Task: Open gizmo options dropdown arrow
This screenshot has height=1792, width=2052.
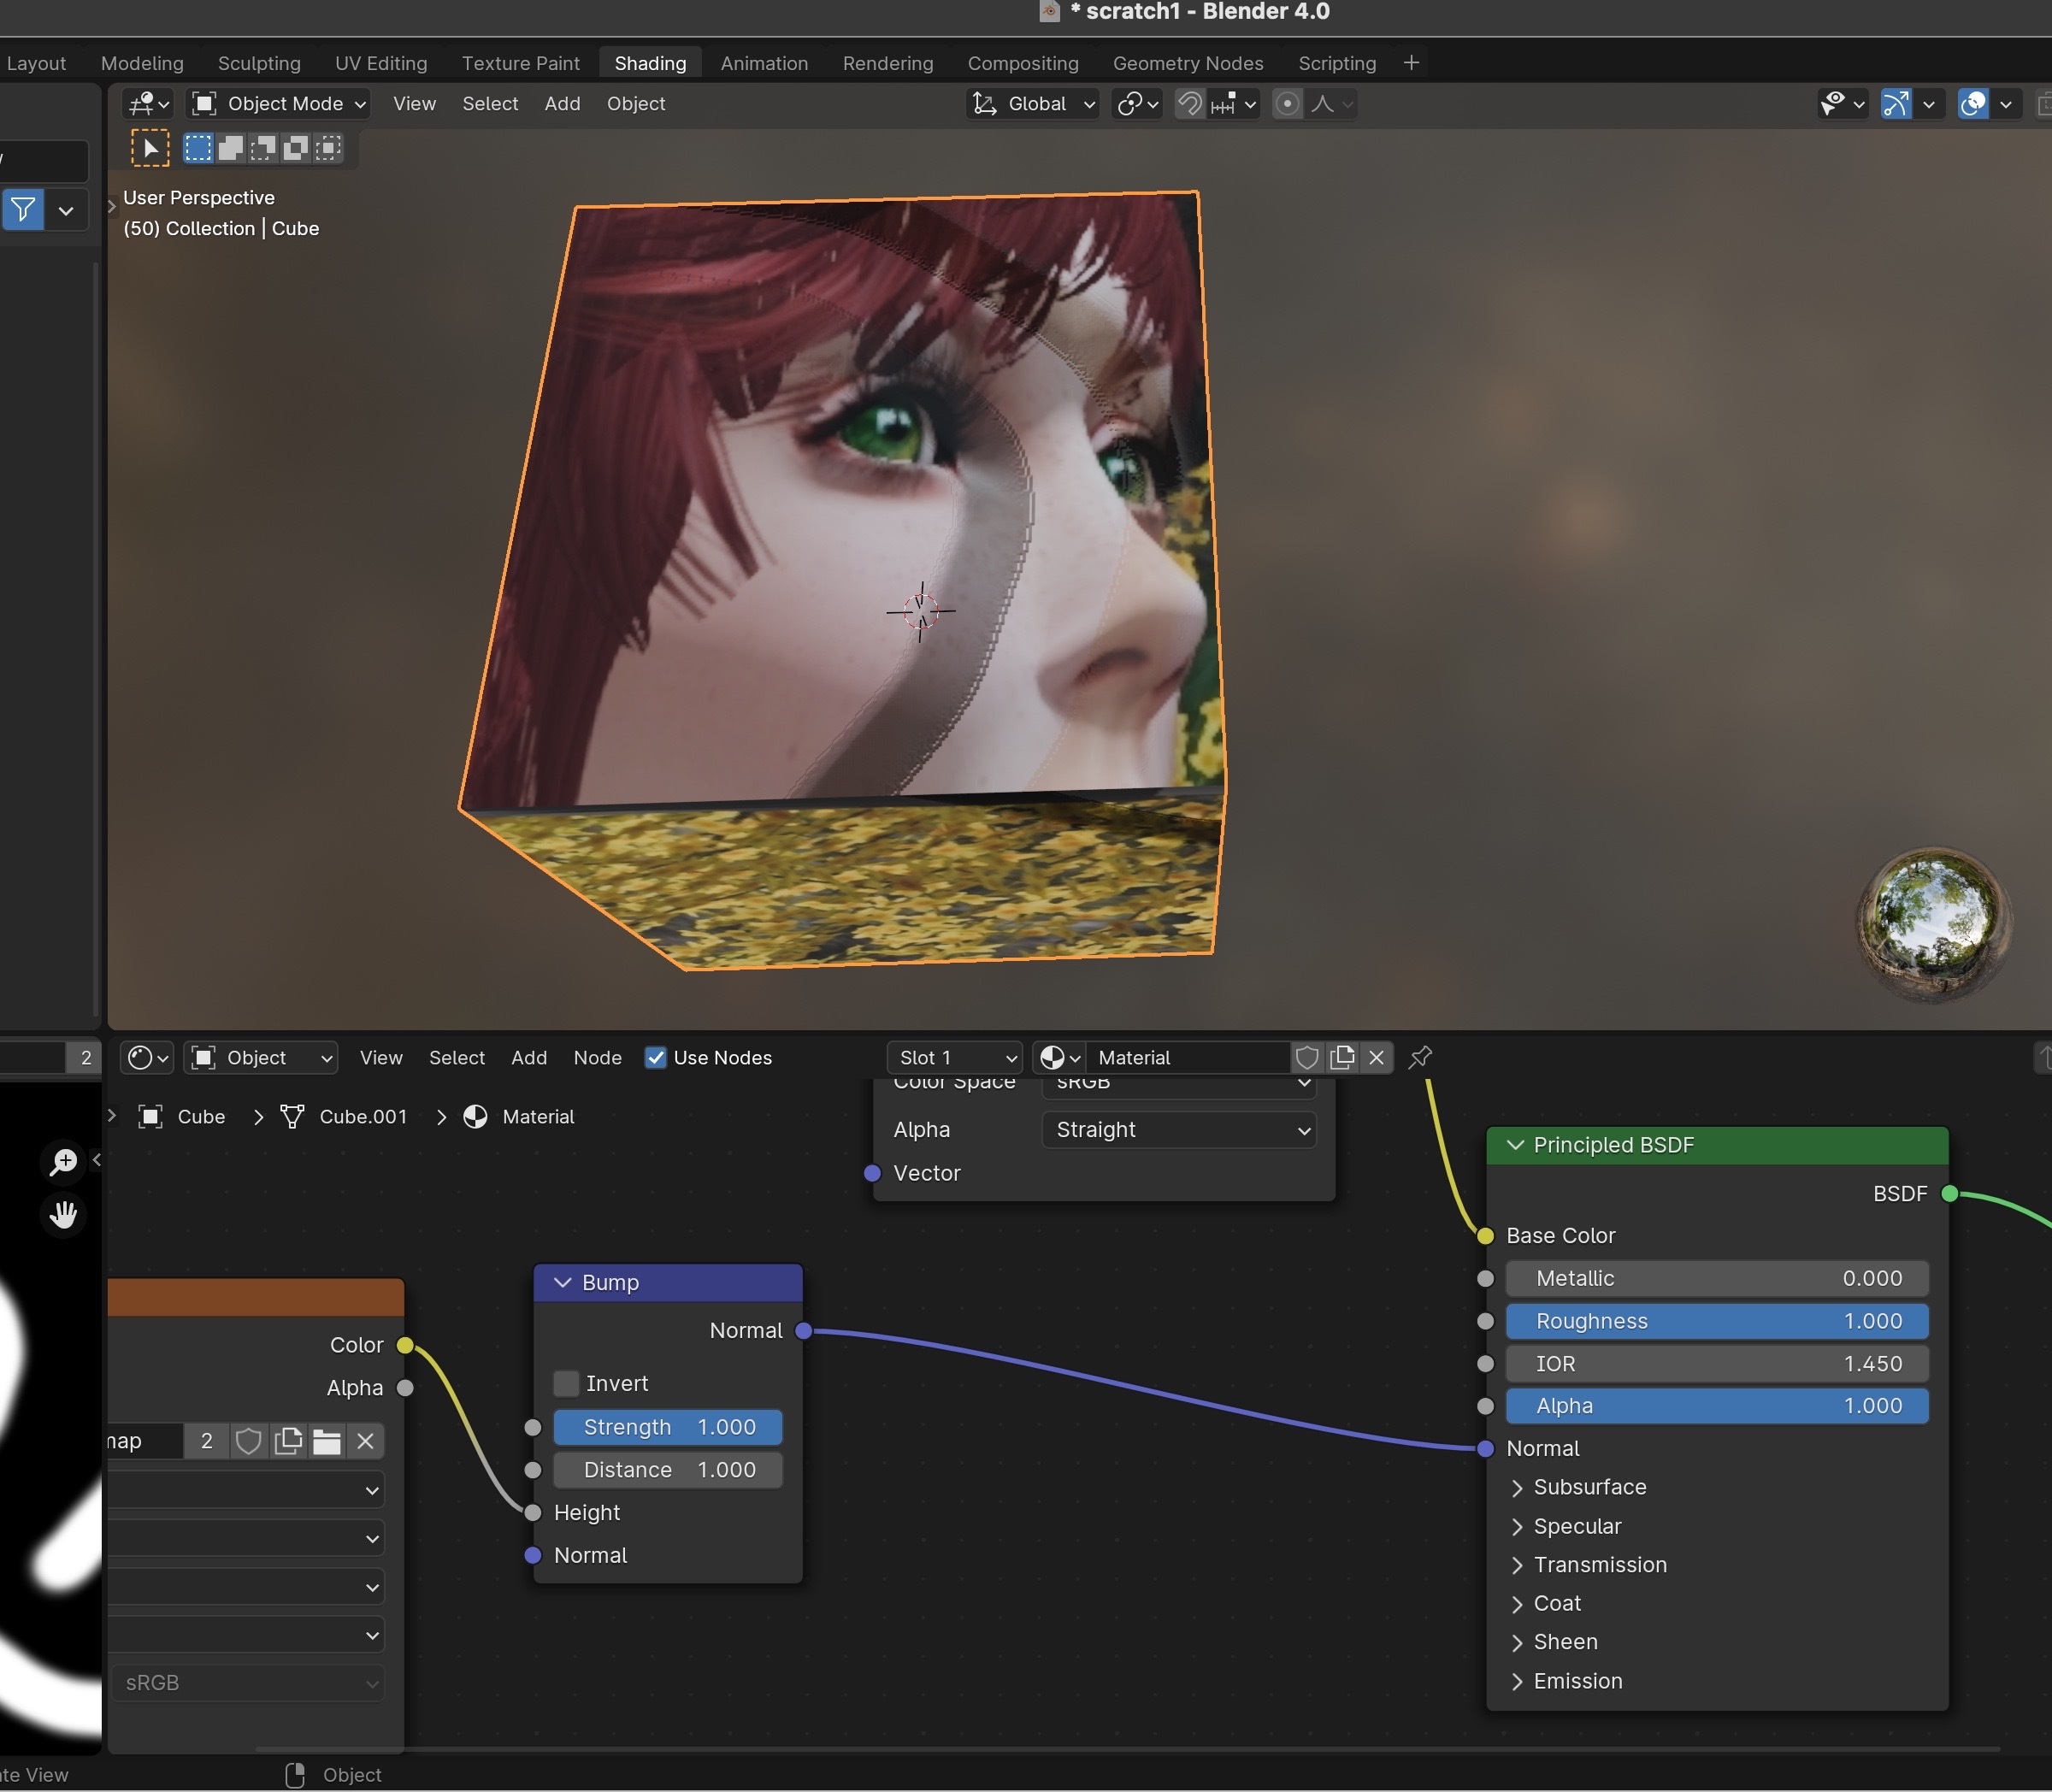Action: coord(1929,104)
